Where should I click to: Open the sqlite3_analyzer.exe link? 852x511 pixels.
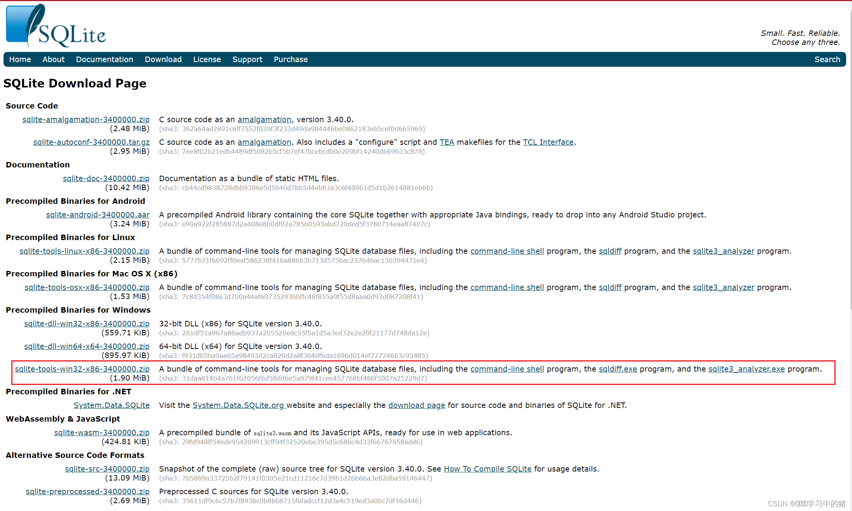click(x=746, y=369)
